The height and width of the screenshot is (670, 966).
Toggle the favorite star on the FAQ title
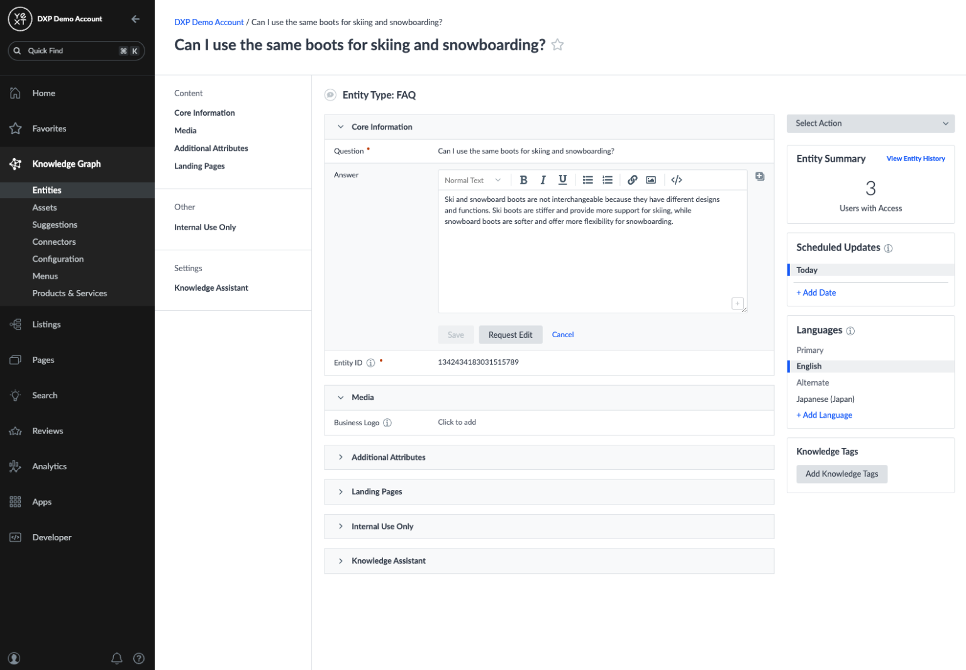coord(557,45)
